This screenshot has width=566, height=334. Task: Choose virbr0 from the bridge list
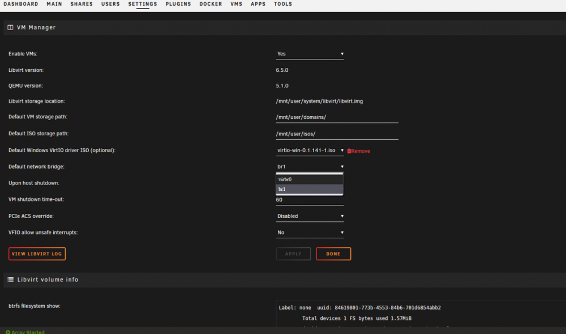click(310, 179)
